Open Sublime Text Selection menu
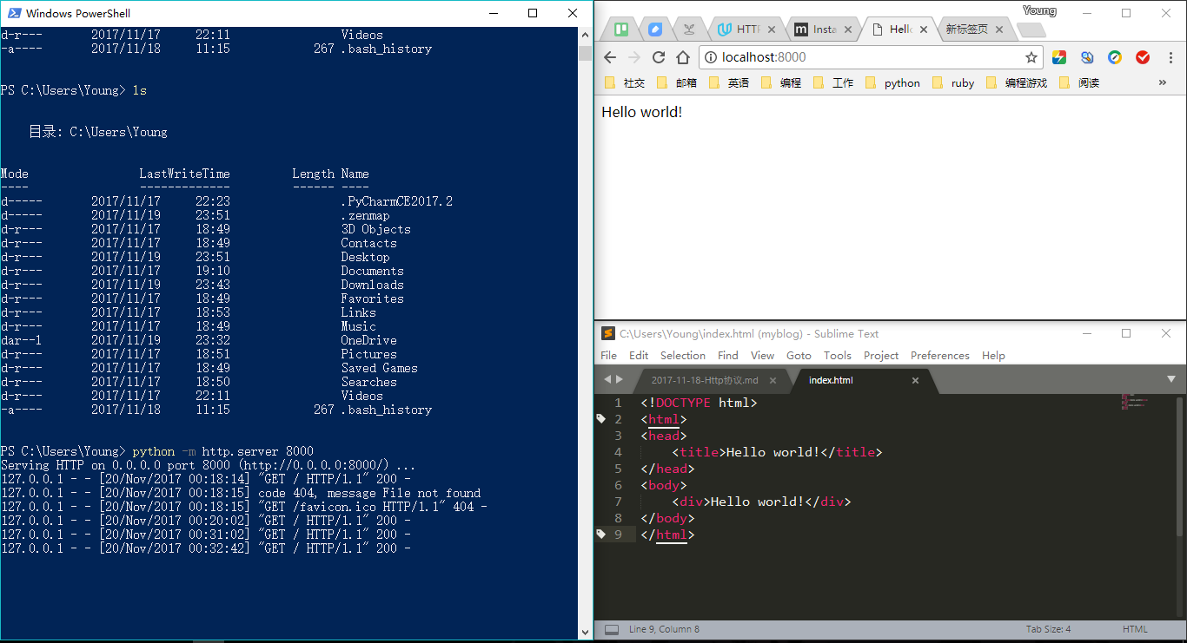This screenshot has height=643, width=1187. [x=683, y=355]
